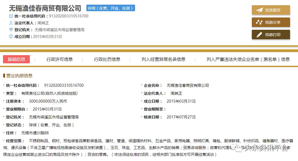Click legal representative name 周其正 in header

pyautogui.click(x=43, y=23)
